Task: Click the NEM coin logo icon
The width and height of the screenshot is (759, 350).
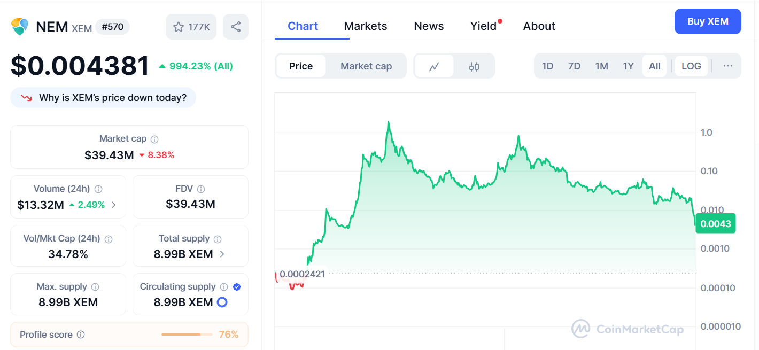Action: click(20, 27)
